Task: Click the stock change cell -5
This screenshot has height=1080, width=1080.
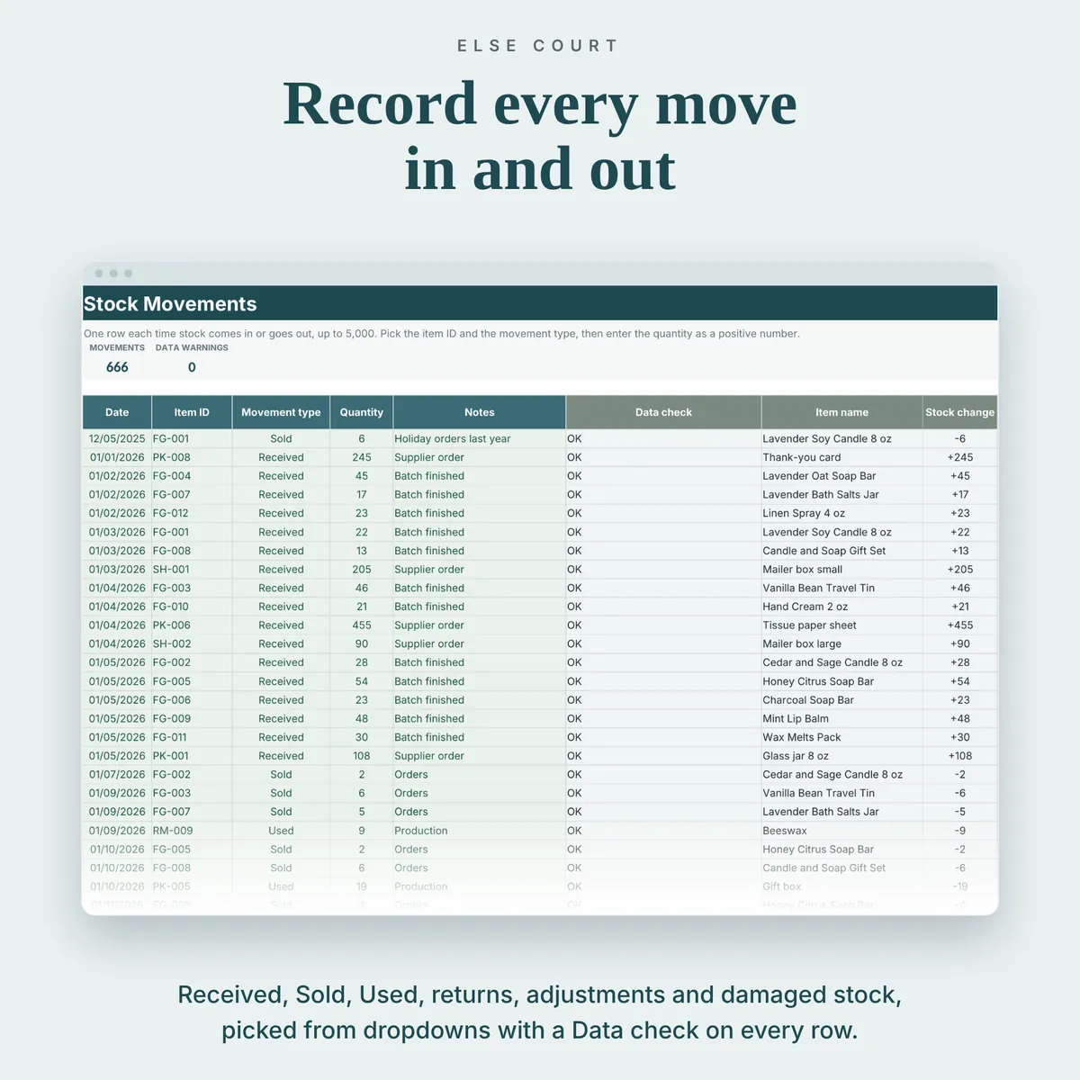Action: click(x=960, y=812)
